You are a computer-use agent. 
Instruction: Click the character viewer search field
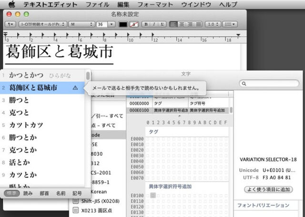coord(269,84)
